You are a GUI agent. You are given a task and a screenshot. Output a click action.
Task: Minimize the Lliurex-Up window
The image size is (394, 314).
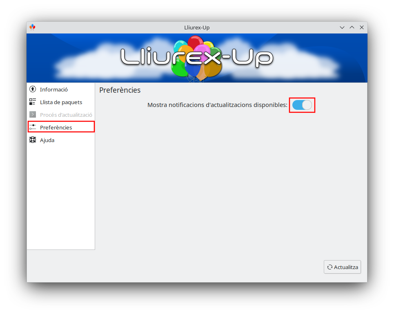(342, 27)
